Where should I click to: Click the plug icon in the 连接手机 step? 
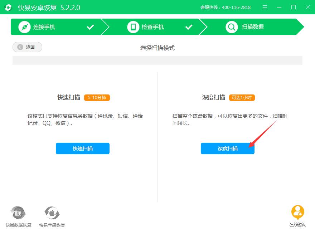24,27
